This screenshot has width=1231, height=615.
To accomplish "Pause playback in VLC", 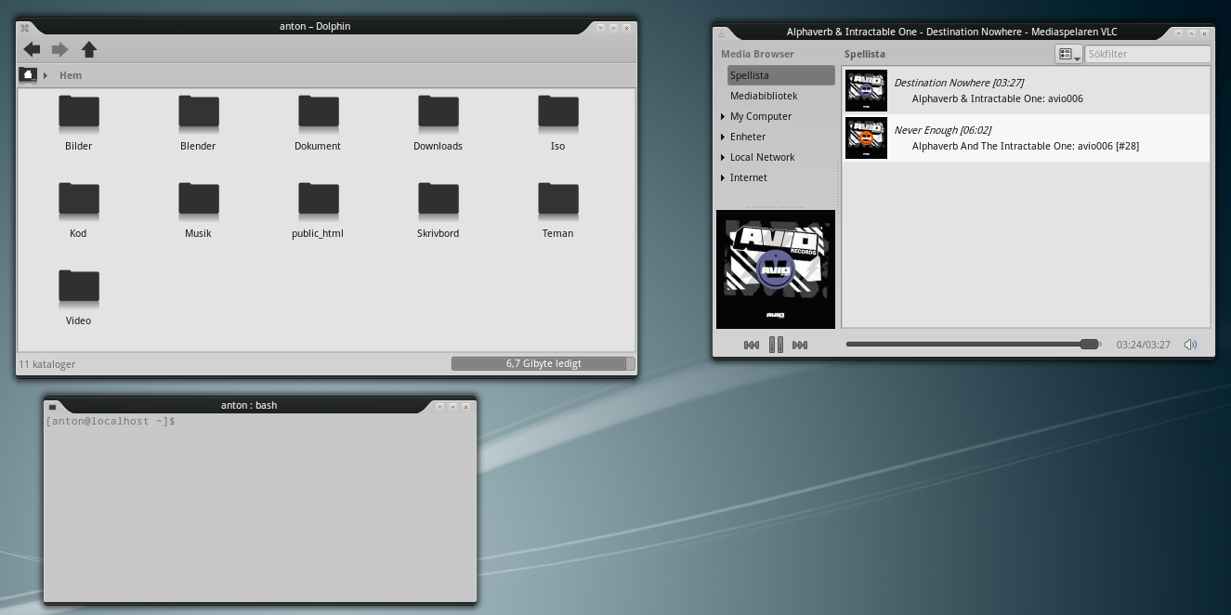I will 776,345.
